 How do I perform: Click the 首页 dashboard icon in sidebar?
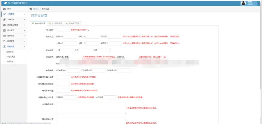pyautogui.click(x=4, y=9)
